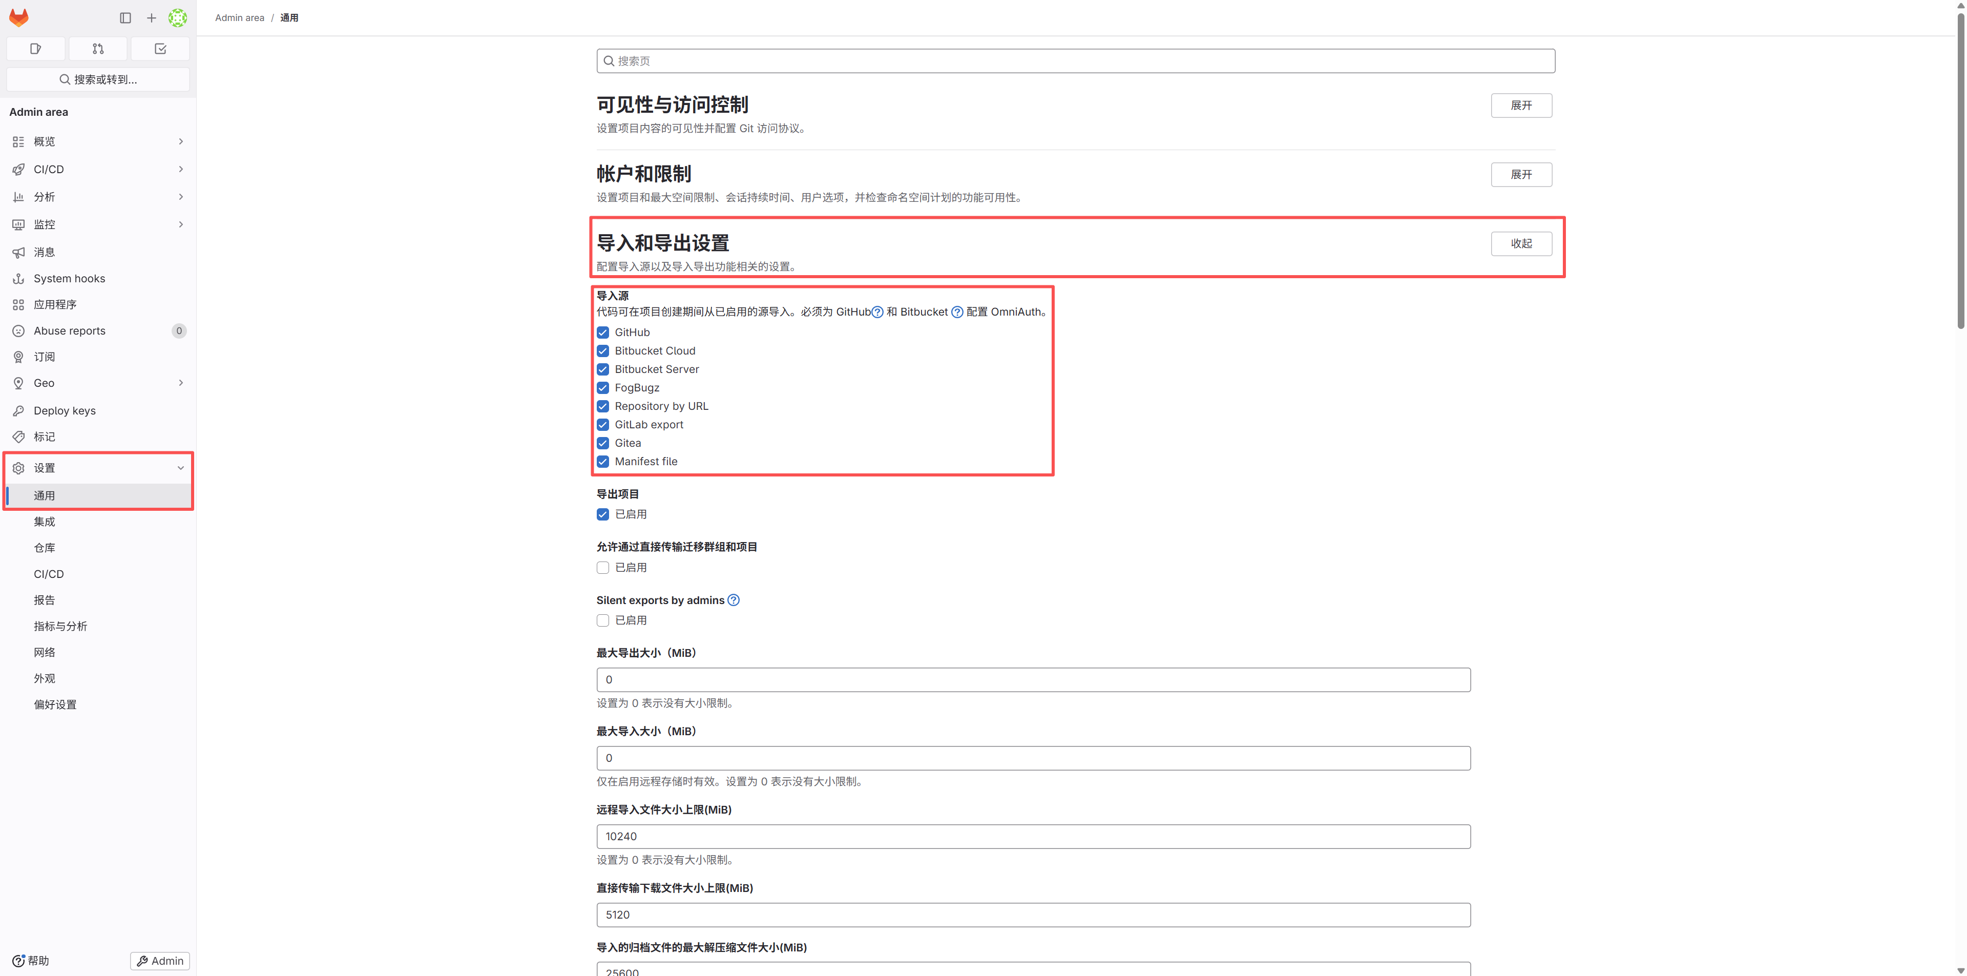Click the GitLab fox logo
Screen dimensions: 1967x976
(x=19, y=17)
